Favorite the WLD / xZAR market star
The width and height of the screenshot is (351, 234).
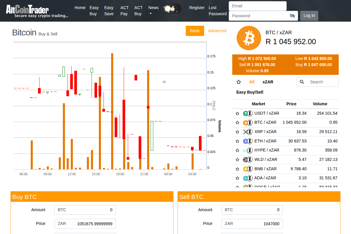[238, 160]
